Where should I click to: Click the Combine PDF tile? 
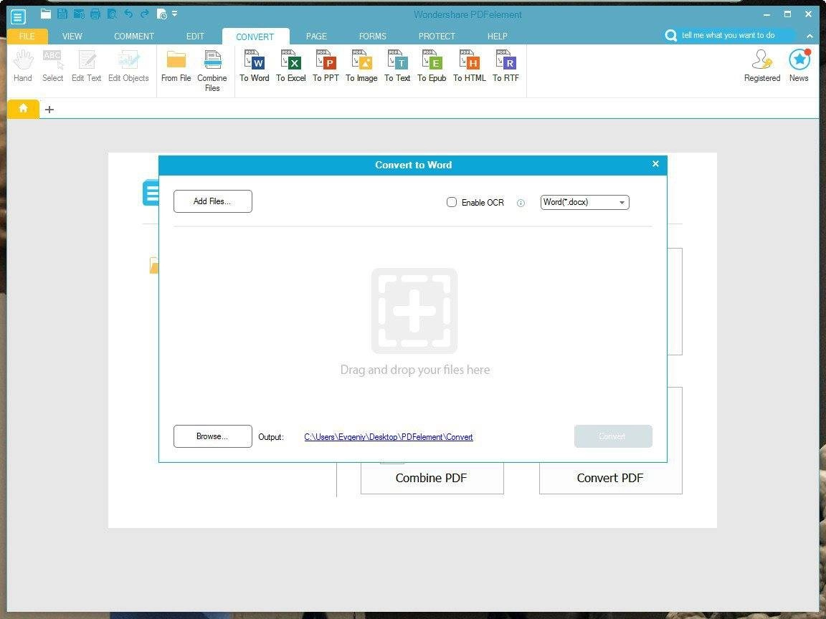(x=432, y=478)
